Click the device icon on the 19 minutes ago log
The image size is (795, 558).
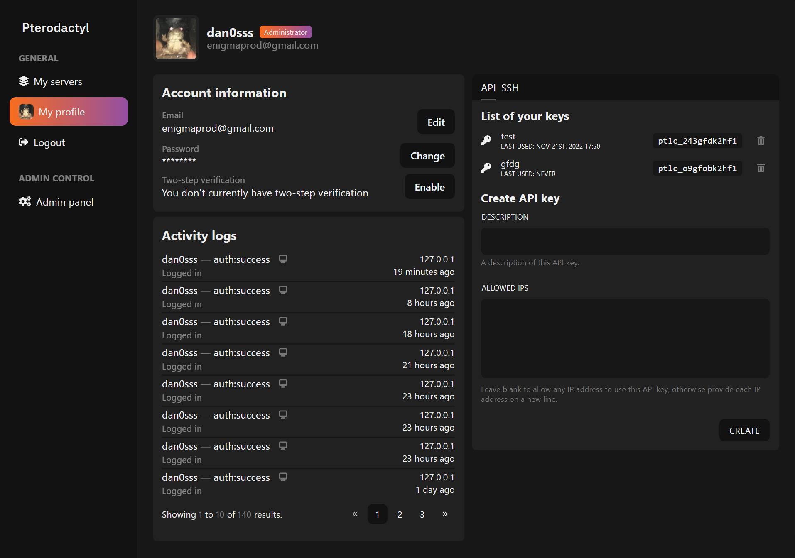coord(283,259)
